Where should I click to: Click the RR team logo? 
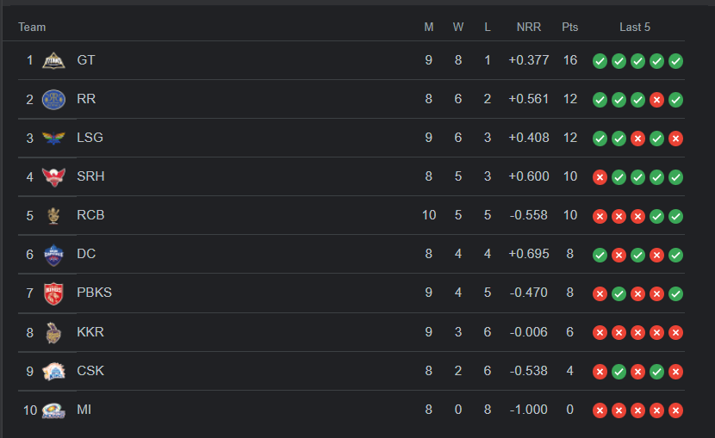pos(54,99)
